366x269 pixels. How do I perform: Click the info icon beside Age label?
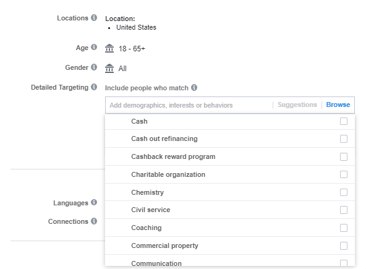pyautogui.click(x=94, y=47)
